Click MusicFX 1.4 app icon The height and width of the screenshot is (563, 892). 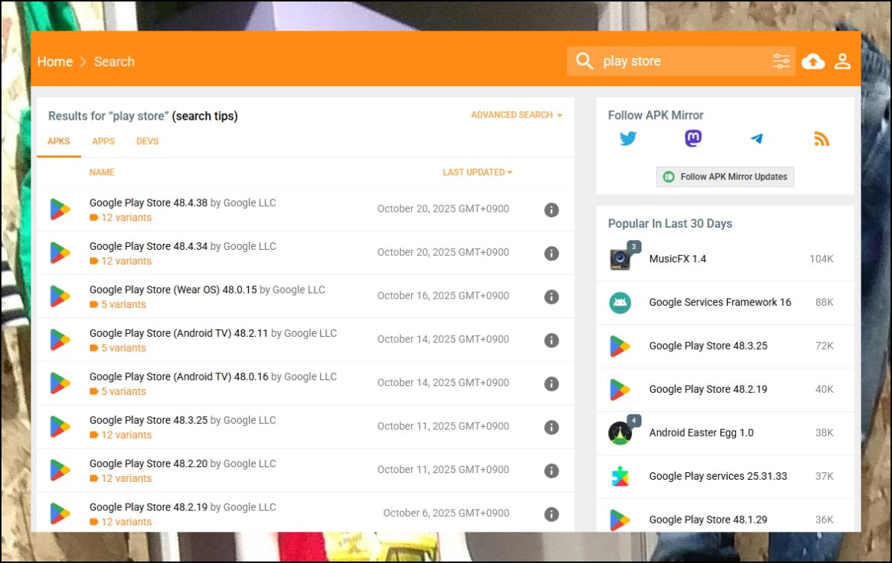pos(621,259)
